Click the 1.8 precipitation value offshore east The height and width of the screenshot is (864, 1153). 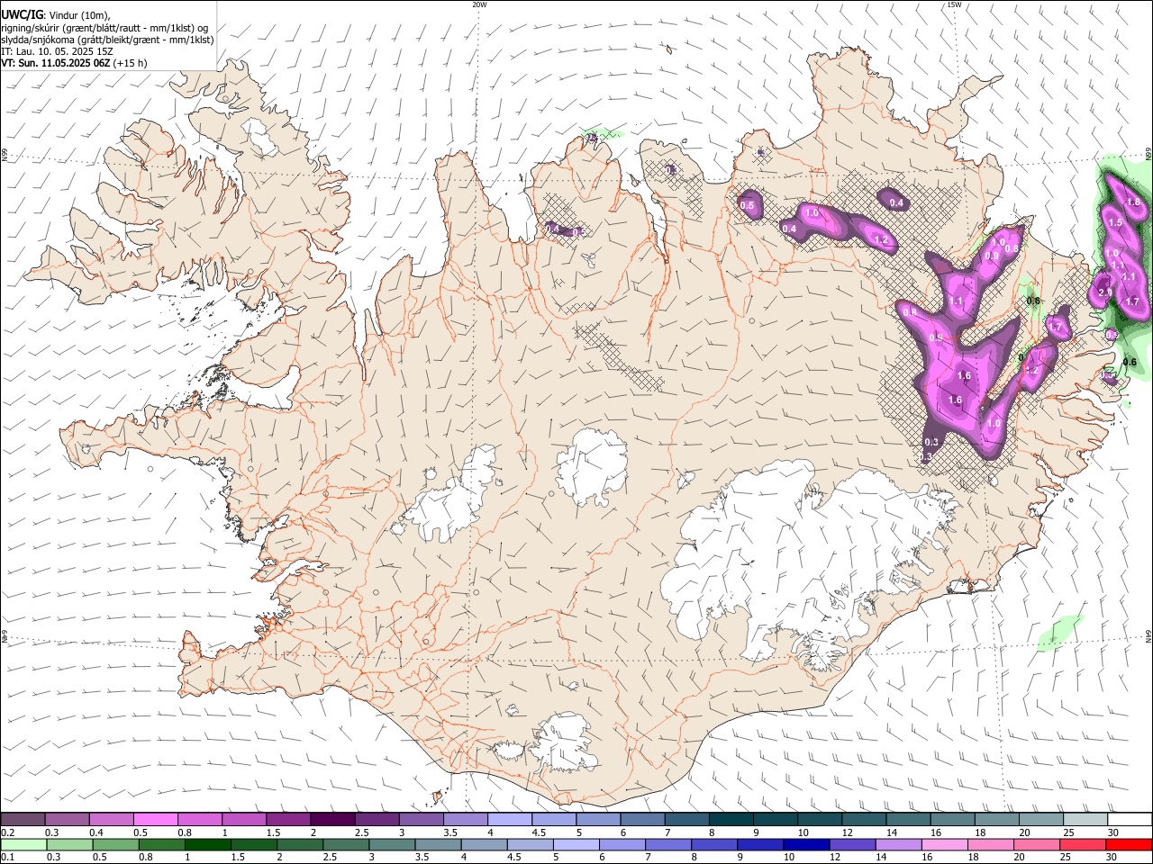1133,202
